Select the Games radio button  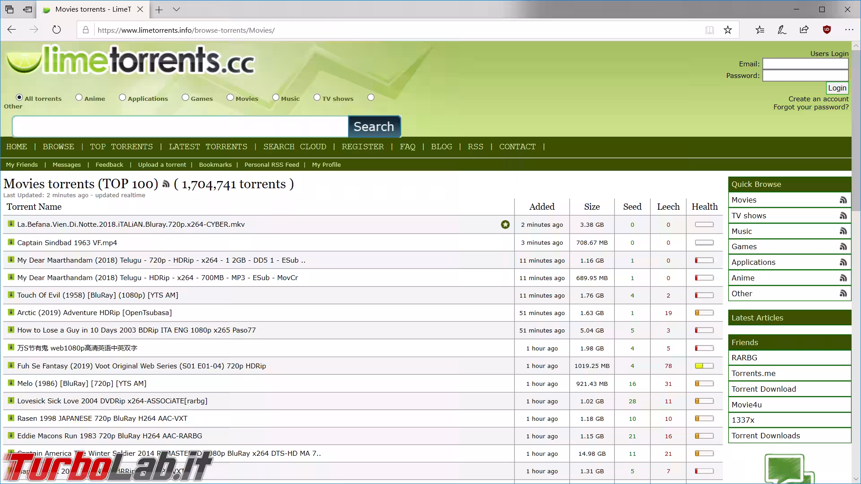coord(185,97)
